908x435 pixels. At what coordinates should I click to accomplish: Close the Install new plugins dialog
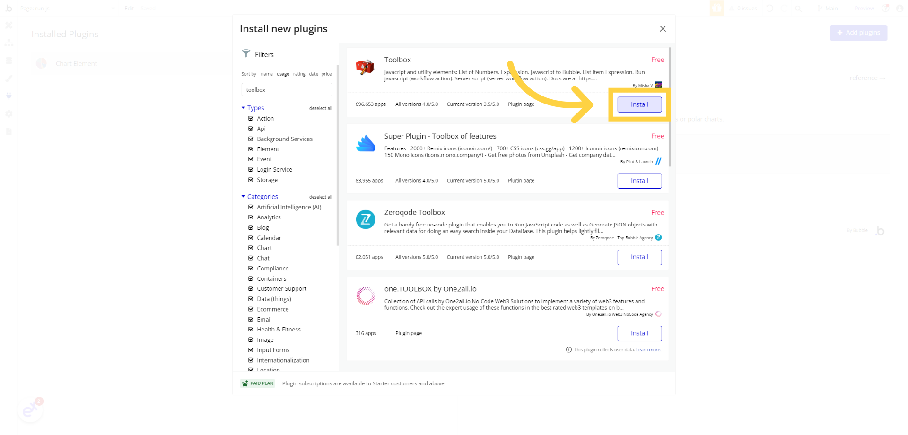coord(663,29)
